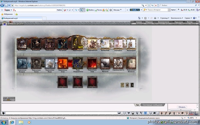Click the chat filter funnel icon
Image resolution: width=200 pixels, height=125 pixels.
[129, 113]
